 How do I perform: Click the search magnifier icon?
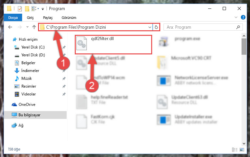(238, 27)
